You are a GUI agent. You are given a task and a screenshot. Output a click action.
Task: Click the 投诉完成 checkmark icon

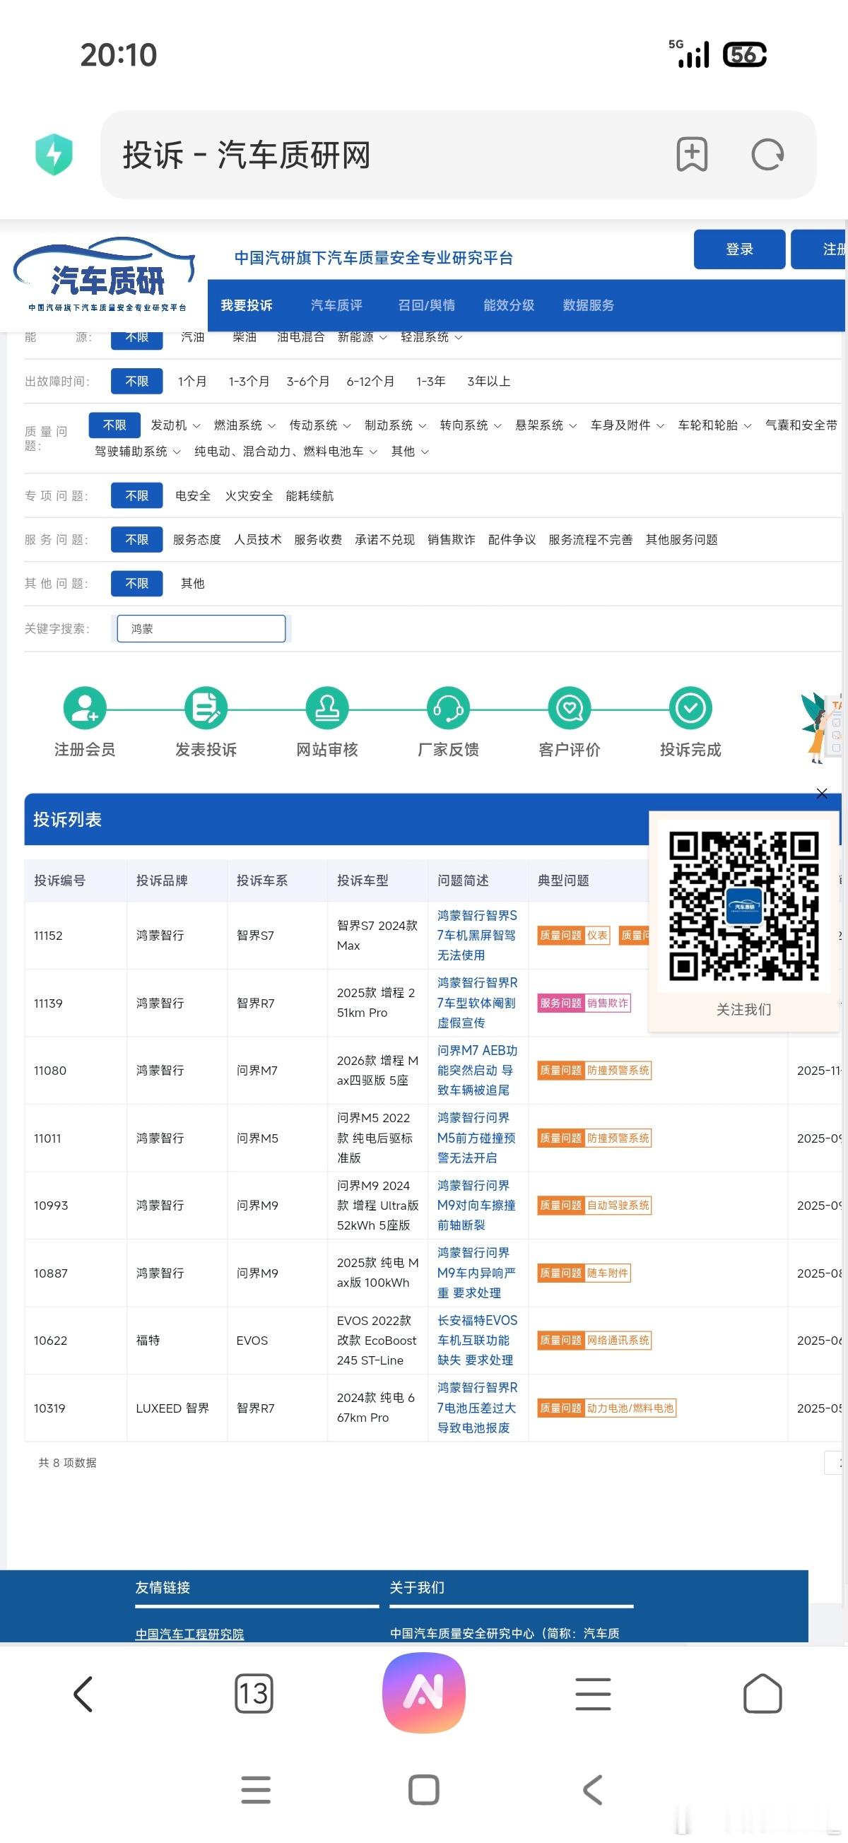[690, 708]
